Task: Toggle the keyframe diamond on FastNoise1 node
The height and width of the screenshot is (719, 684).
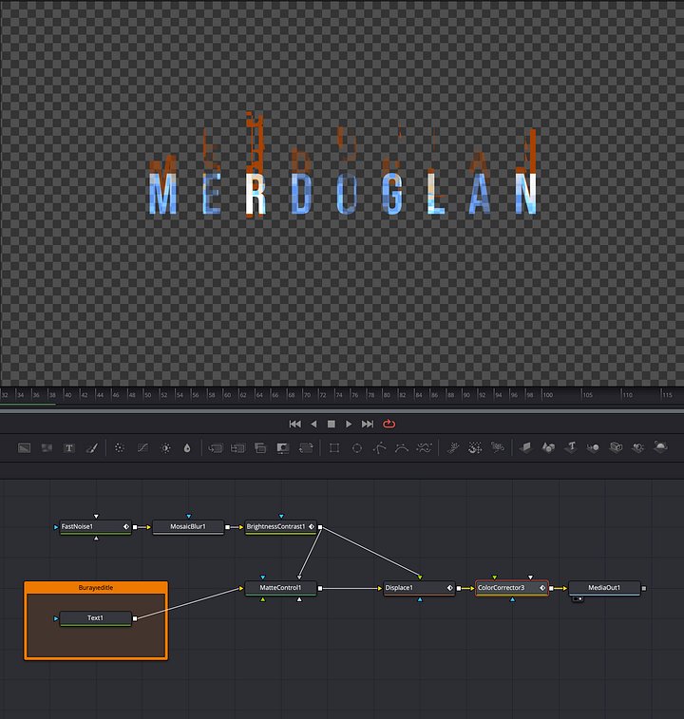Action: tap(126, 527)
